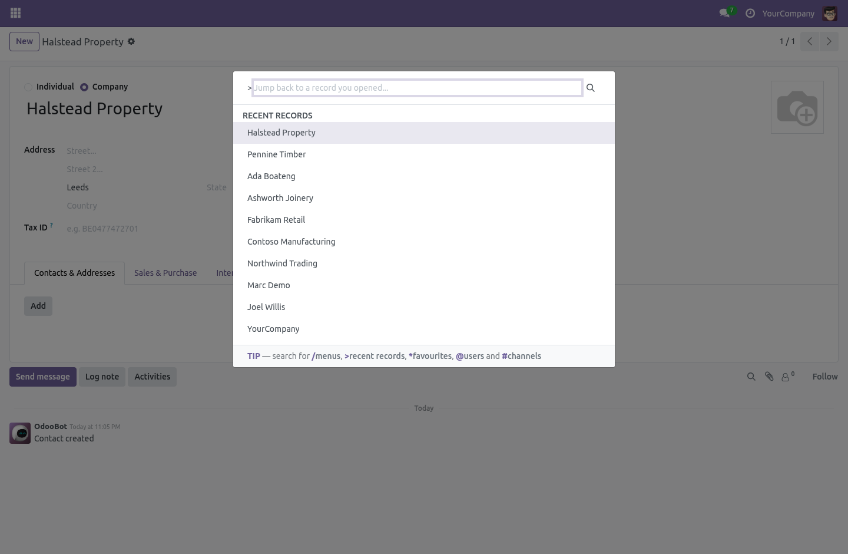This screenshot has height=554, width=848.
Task: Select the Company radio button
Action: pos(84,87)
